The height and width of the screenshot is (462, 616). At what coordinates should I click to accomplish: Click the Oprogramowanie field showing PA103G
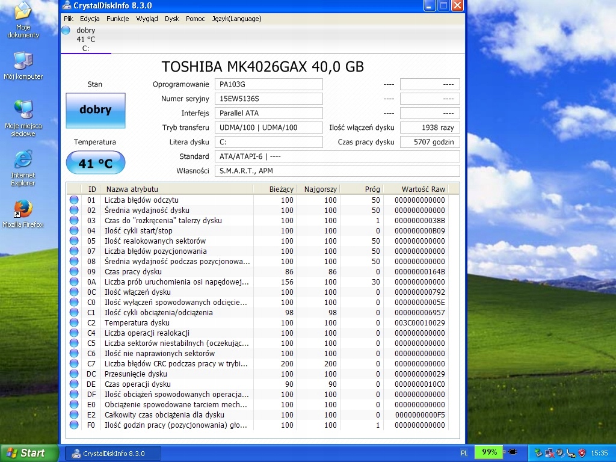tap(269, 84)
